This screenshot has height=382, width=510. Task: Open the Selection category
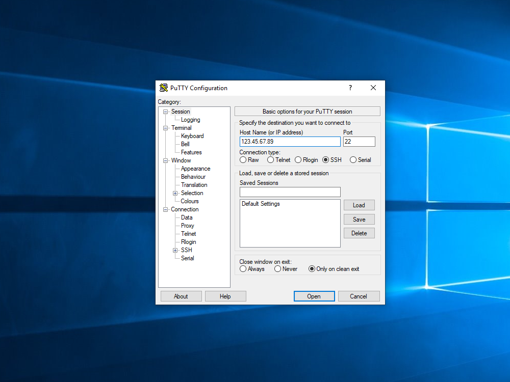192,193
